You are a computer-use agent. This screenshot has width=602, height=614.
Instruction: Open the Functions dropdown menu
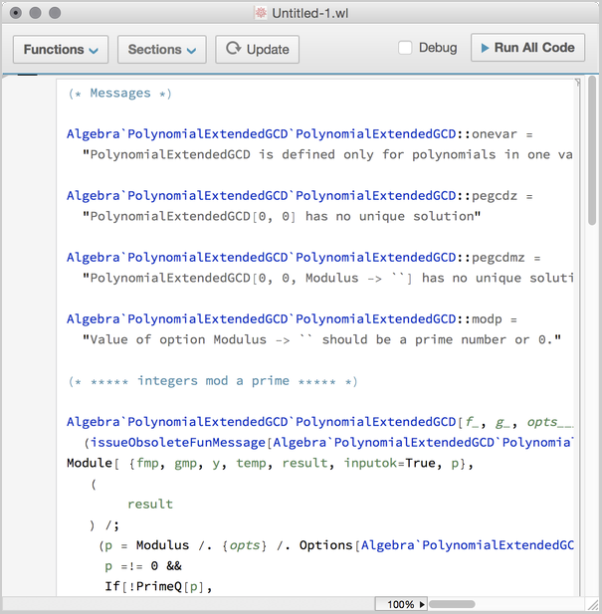[x=61, y=49]
